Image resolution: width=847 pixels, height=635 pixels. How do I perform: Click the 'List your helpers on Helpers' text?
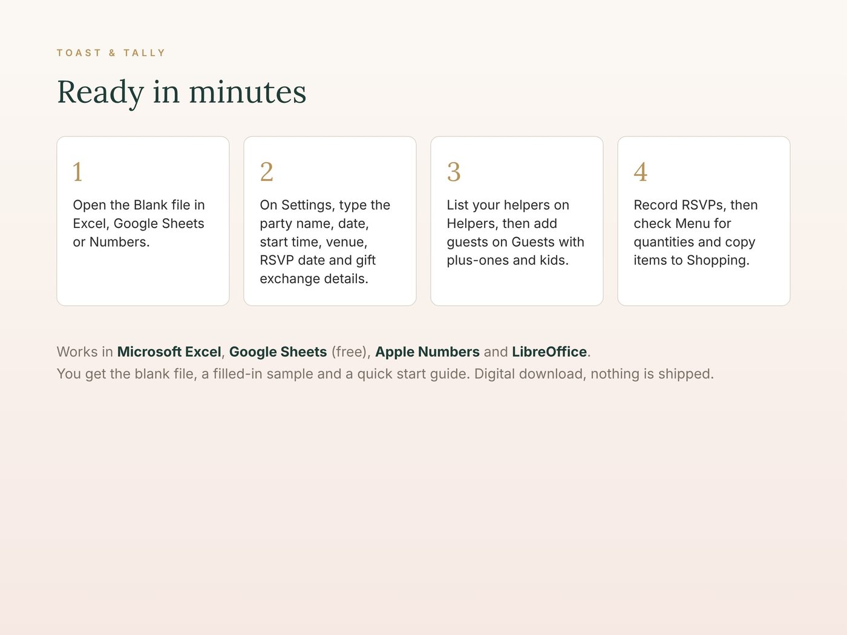tap(515, 233)
